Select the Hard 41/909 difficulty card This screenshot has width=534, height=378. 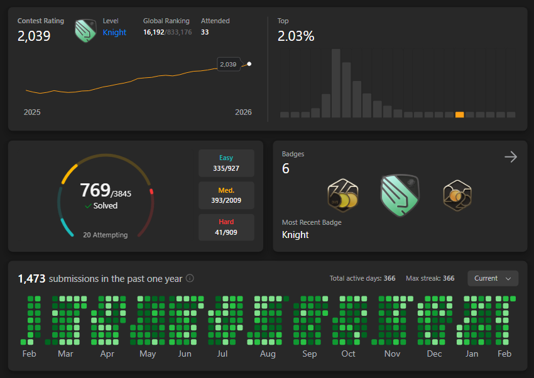(x=226, y=227)
